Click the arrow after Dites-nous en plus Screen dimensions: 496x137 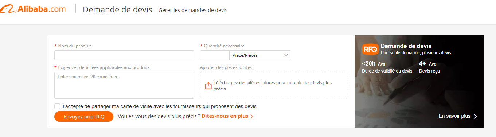[252, 117]
